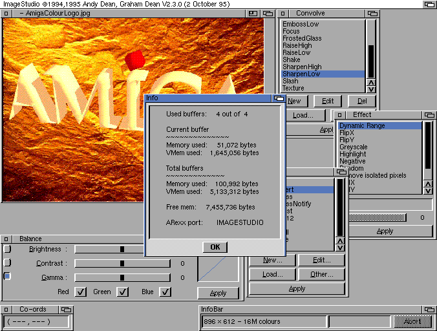This screenshot has width=437, height=331.
Task: Select Highlight in Effect list
Action: (x=380, y=154)
